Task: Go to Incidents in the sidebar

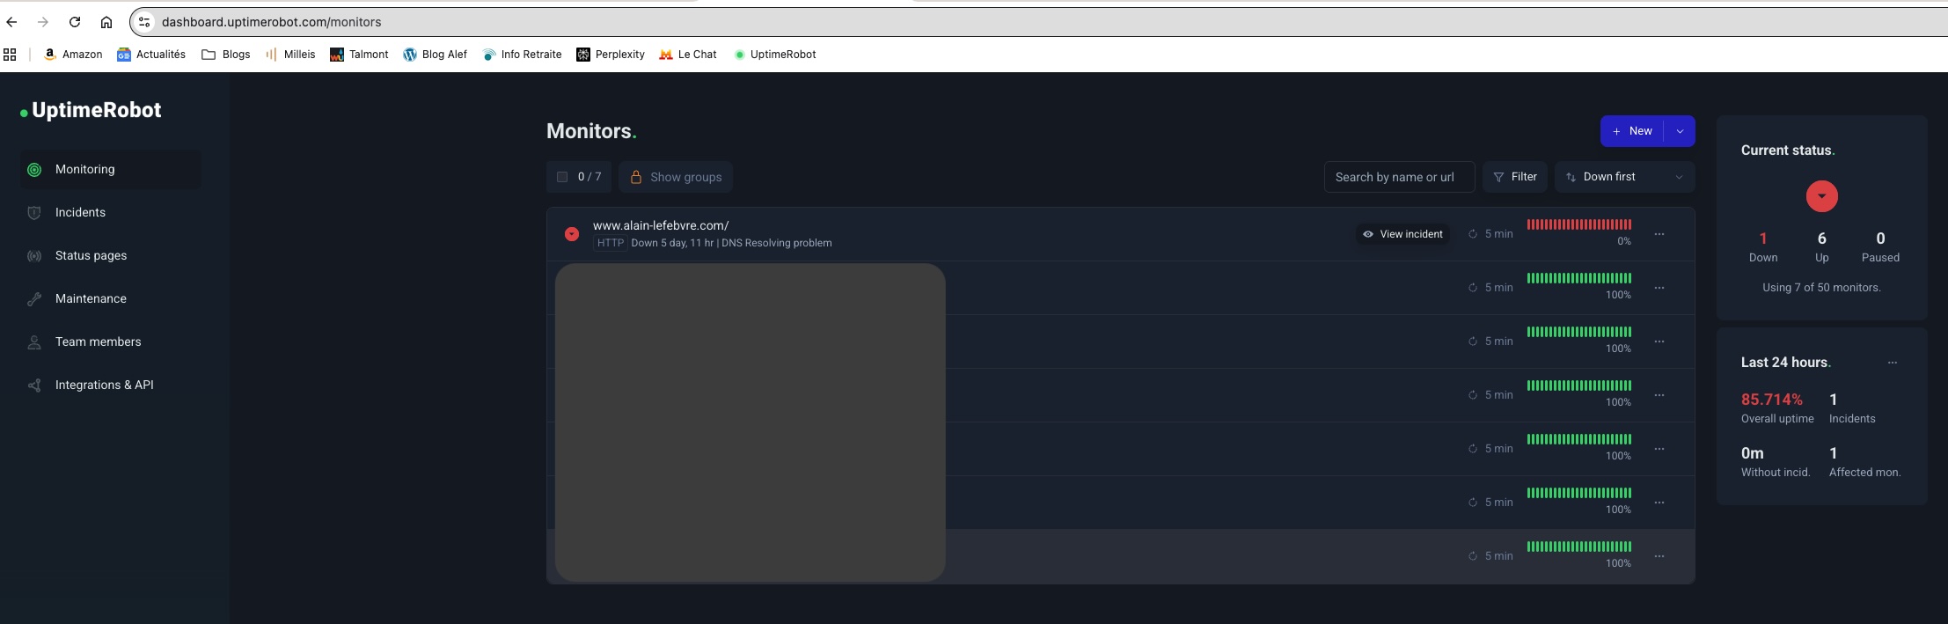Action: (80, 212)
